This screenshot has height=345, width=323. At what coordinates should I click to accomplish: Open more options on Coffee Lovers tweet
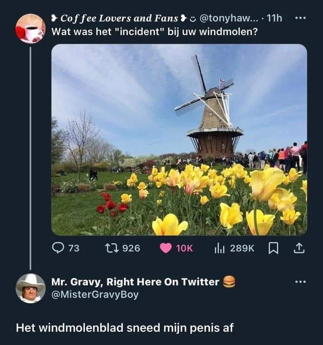tap(299, 18)
